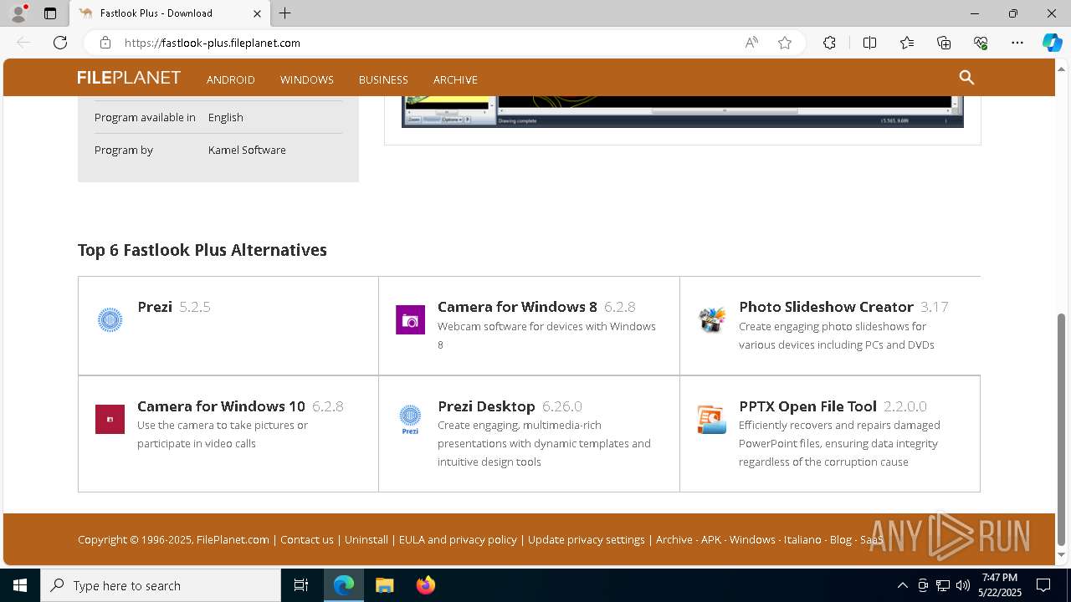This screenshot has height=602, width=1071.
Task: Click the Prezi Desktop app icon
Action: click(x=410, y=419)
